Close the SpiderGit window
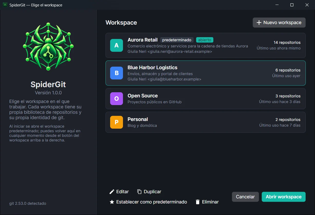 click(x=307, y=5)
